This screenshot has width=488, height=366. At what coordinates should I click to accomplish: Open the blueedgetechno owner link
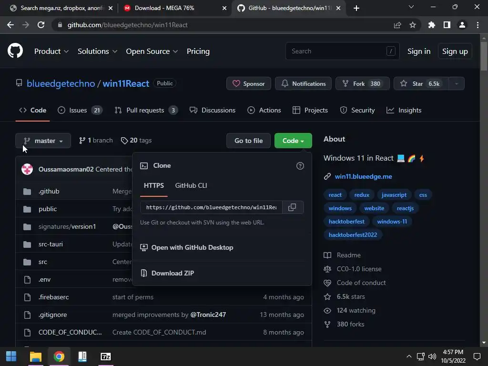coord(61,84)
